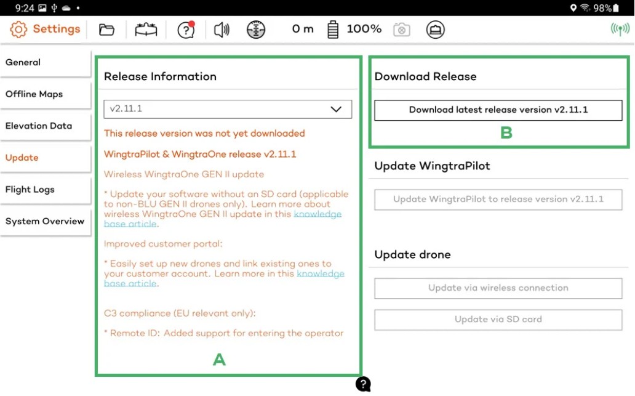Select the Update tab

(x=46, y=158)
